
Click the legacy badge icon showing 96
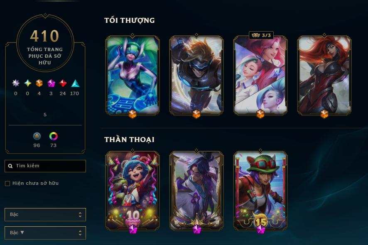(37, 136)
